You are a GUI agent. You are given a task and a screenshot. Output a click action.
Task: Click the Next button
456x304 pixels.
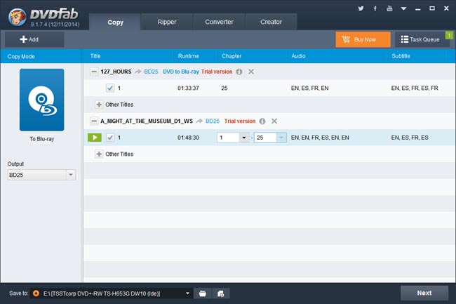(424, 293)
